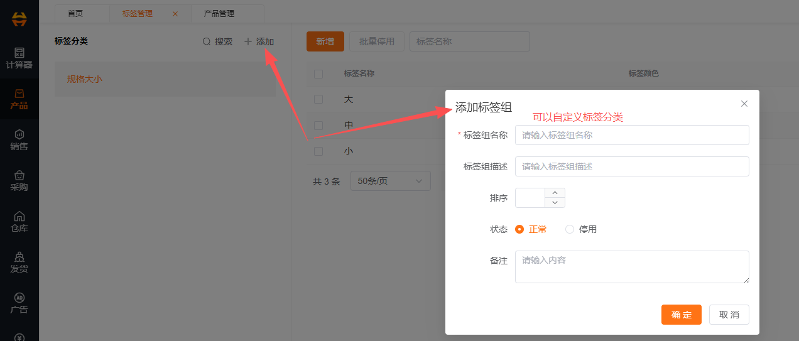799x341 pixels.
Task: Click the 确定 confirm button
Action: (x=681, y=315)
